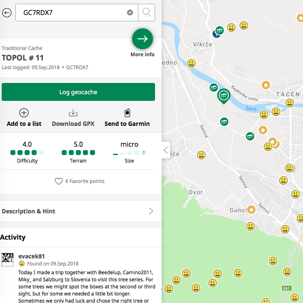Select the gold star marker above TACEN

pyautogui.click(x=266, y=85)
